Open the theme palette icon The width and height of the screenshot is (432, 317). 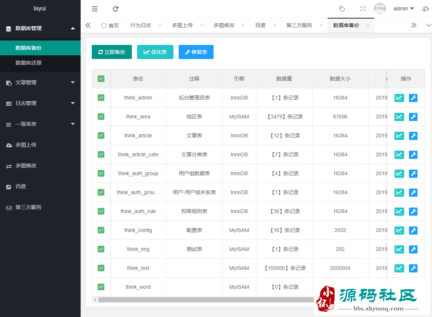pos(425,9)
